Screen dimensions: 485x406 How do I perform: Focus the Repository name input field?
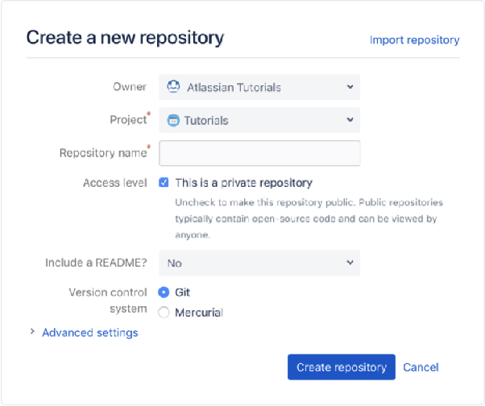[x=259, y=153]
